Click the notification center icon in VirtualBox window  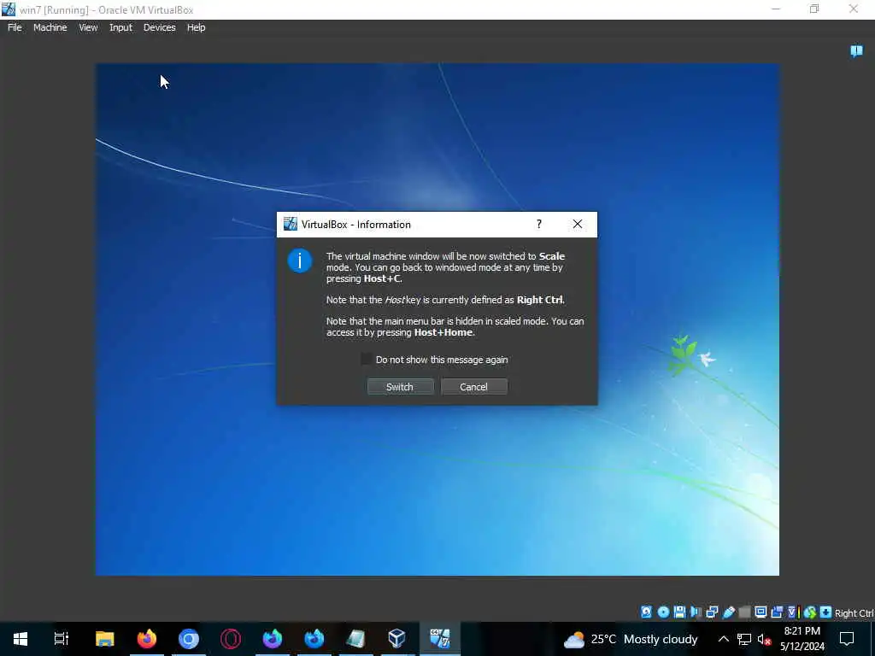point(856,51)
